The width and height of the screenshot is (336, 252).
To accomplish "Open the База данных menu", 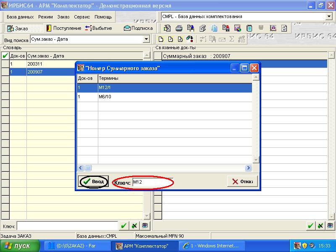I will tap(20, 17).
